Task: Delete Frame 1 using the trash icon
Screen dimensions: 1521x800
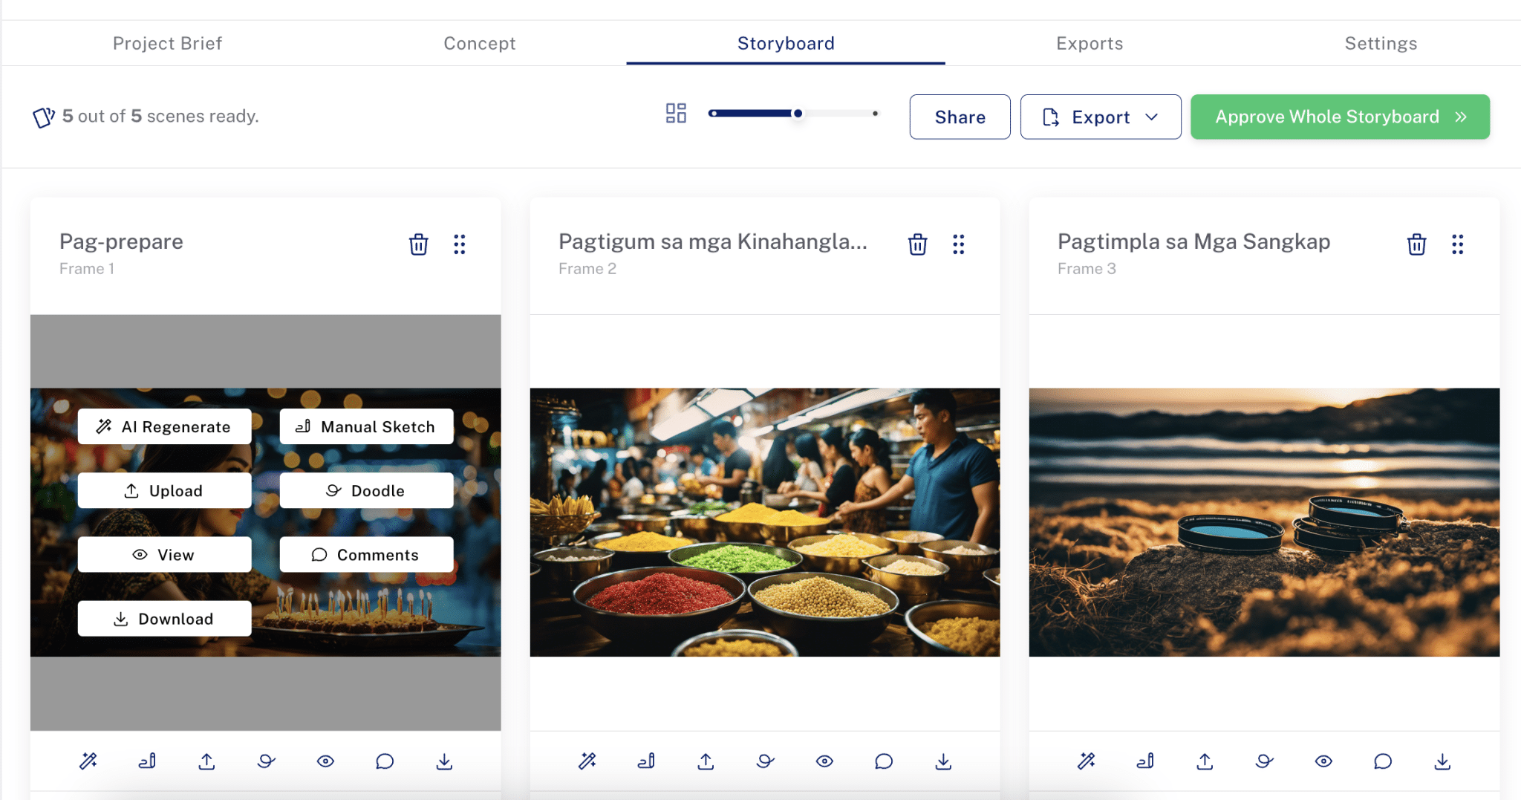Action: click(418, 244)
